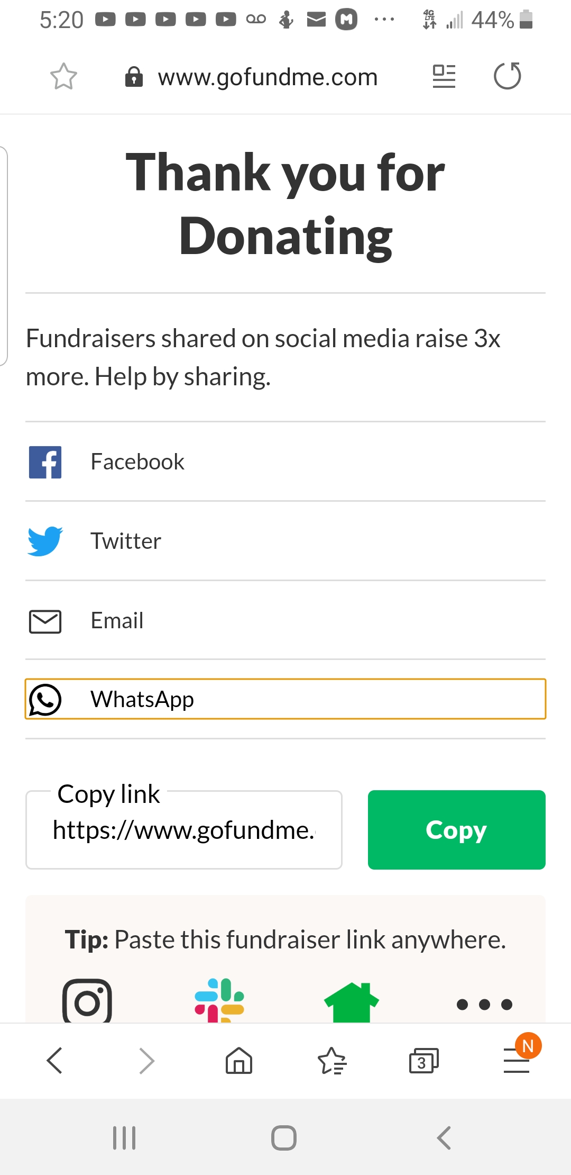
Task: Open the tabs switcher showing 3
Action: click(x=424, y=1061)
